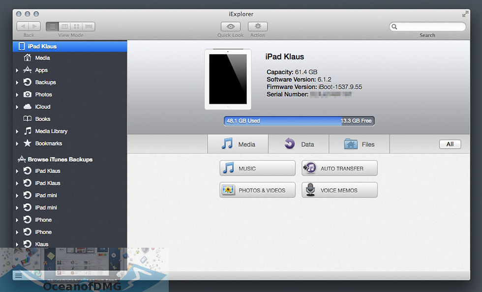Click the All button
This screenshot has width=482, height=292.
tap(450, 144)
